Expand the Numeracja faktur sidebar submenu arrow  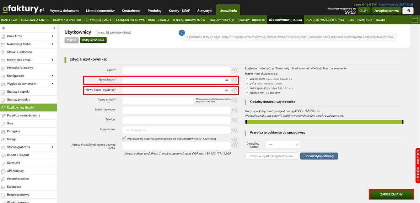coord(52,44)
